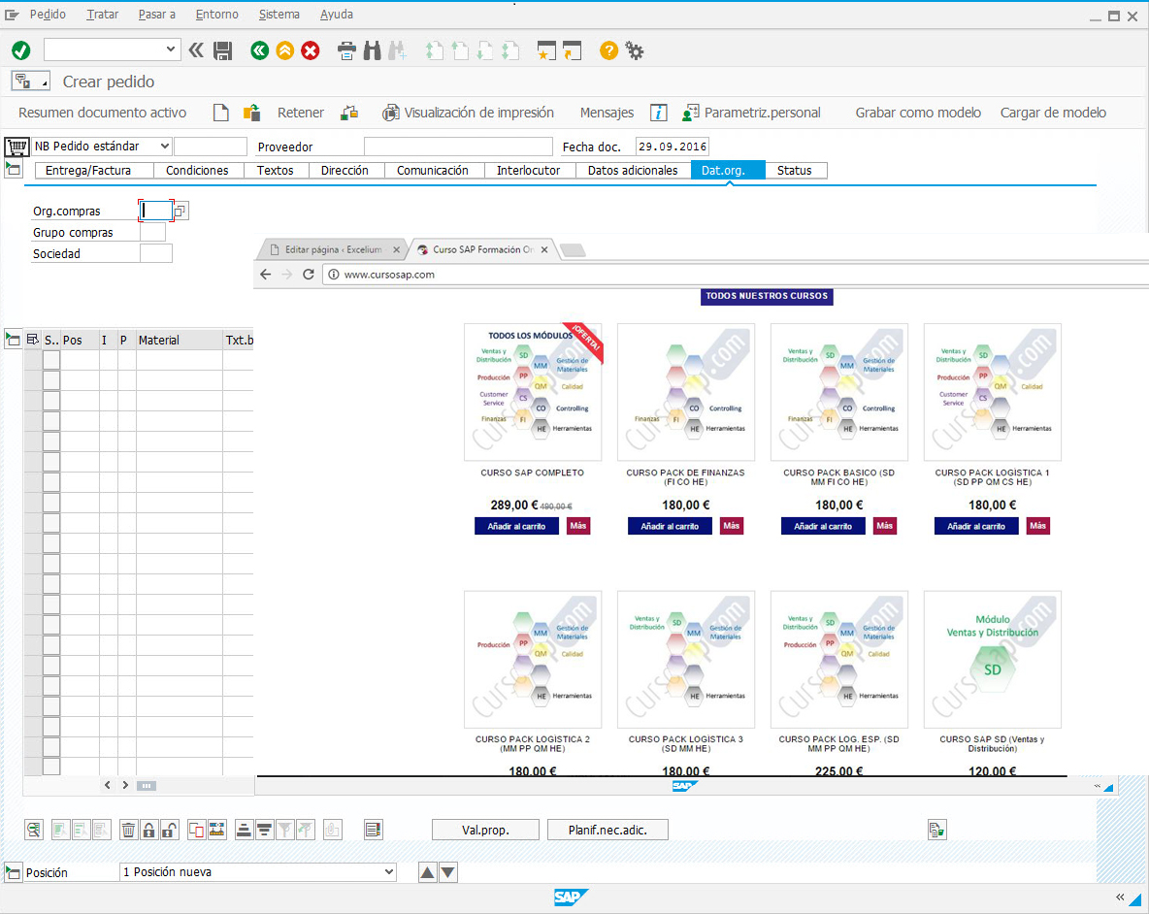Click the down arrow next to Posición

(448, 872)
